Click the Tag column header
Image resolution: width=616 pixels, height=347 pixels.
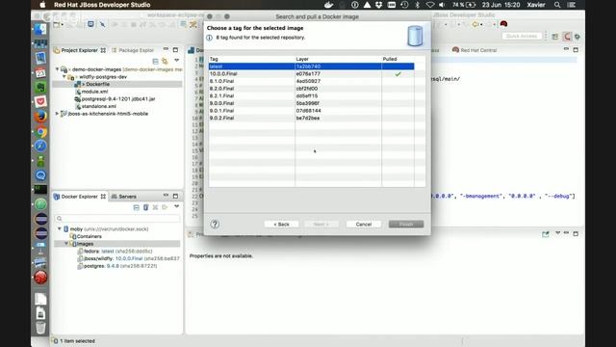251,59
